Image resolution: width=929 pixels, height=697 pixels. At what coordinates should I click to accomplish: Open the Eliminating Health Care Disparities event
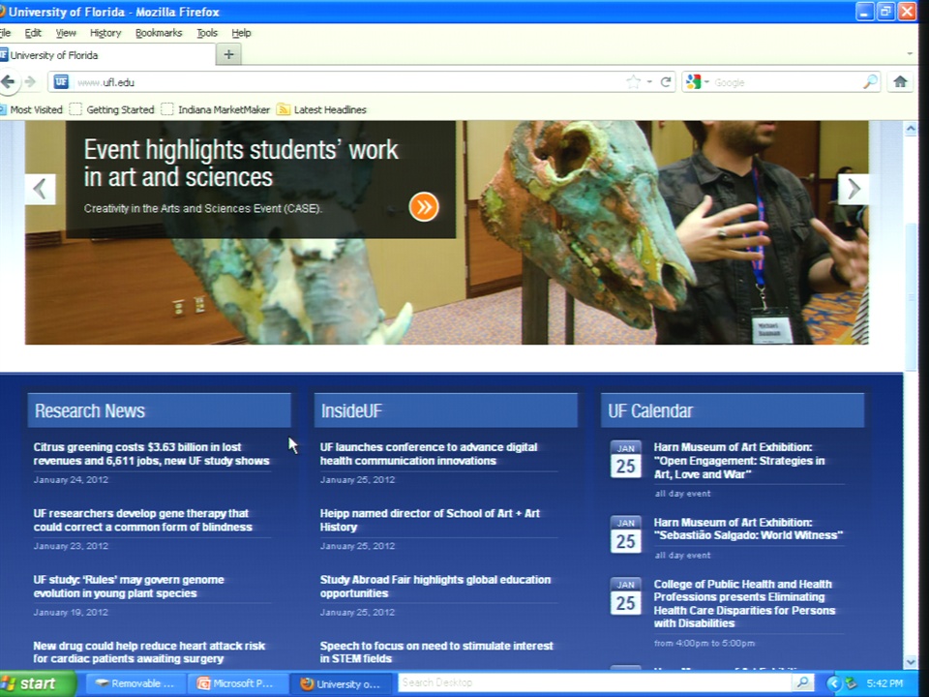click(744, 603)
